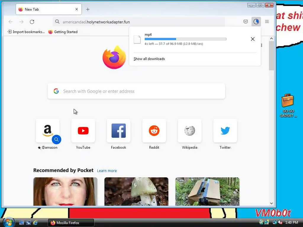Viewport: 303px width, 227px height.
Task: Click the forward navigation arrow
Action: coord(21,22)
